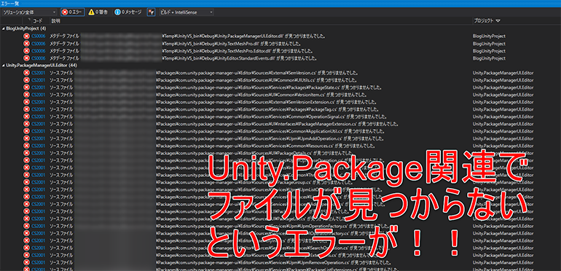Click BlogUnityProject cell in StandardEvents.dll row
561x271 pixels.
click(489, 58)
